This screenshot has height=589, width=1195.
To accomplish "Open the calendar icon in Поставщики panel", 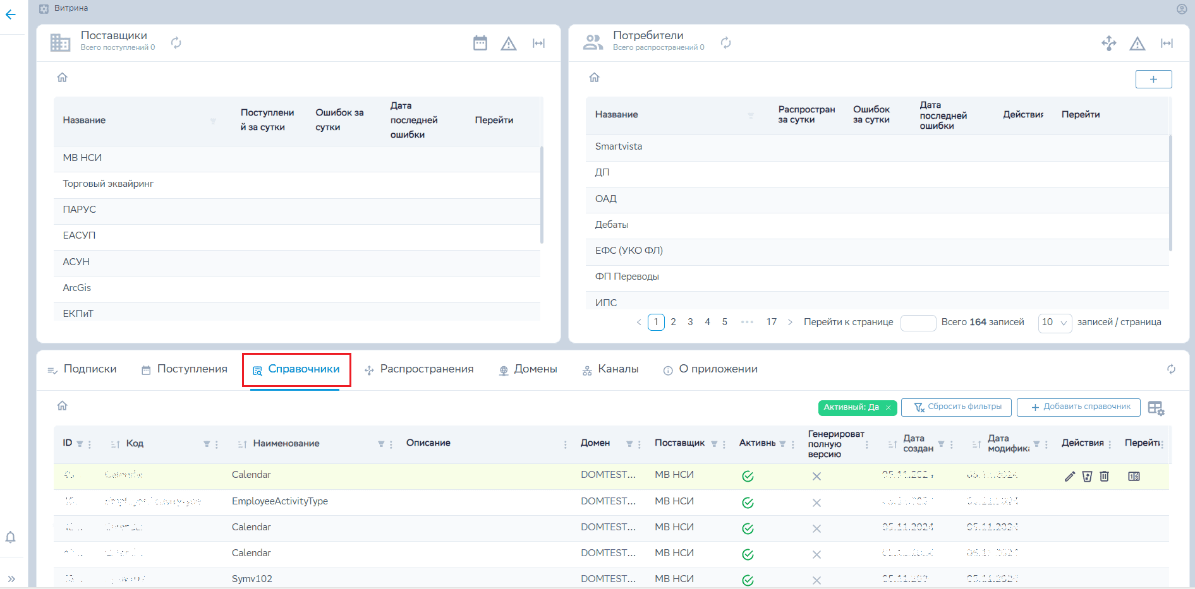I will click(480, 43).
